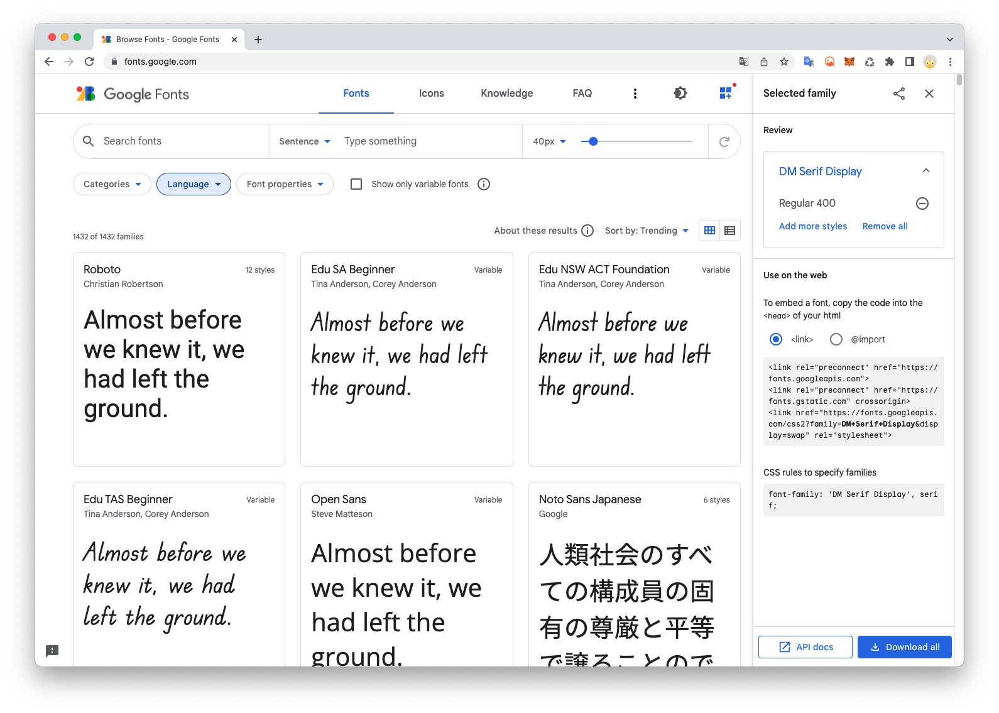
Task: Enable Show only variable fonts checkbox
Action: 356,184
